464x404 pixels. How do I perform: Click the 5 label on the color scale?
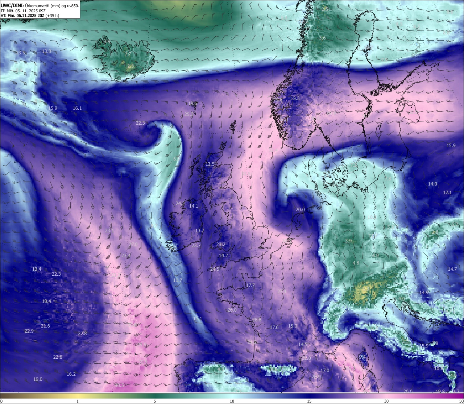tap(155, 401)
